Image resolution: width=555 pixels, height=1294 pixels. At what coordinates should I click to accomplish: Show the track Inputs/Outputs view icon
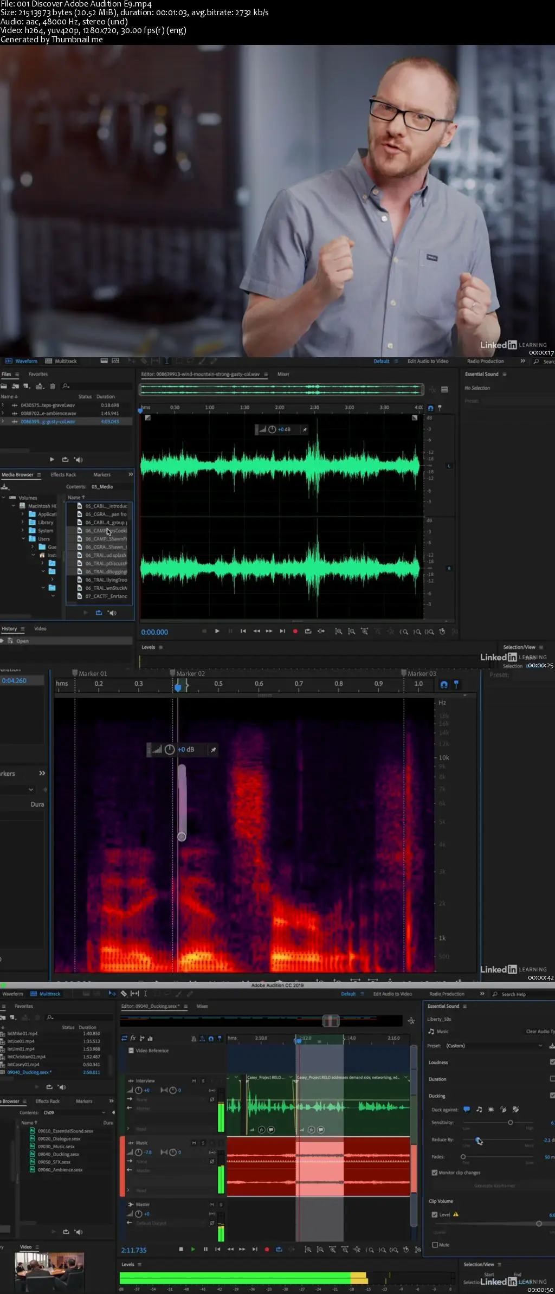click(x=124, y=1038)
